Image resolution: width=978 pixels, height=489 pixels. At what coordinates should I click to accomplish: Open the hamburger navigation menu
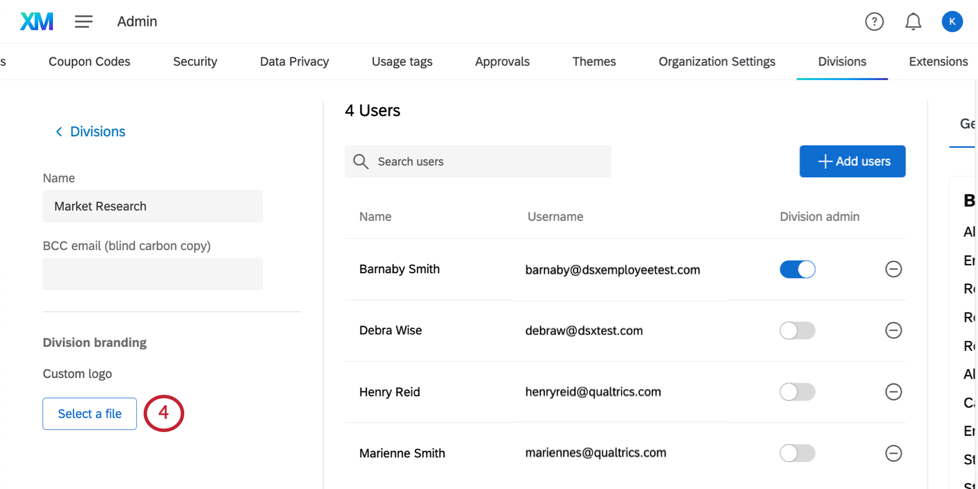[83, 22]
